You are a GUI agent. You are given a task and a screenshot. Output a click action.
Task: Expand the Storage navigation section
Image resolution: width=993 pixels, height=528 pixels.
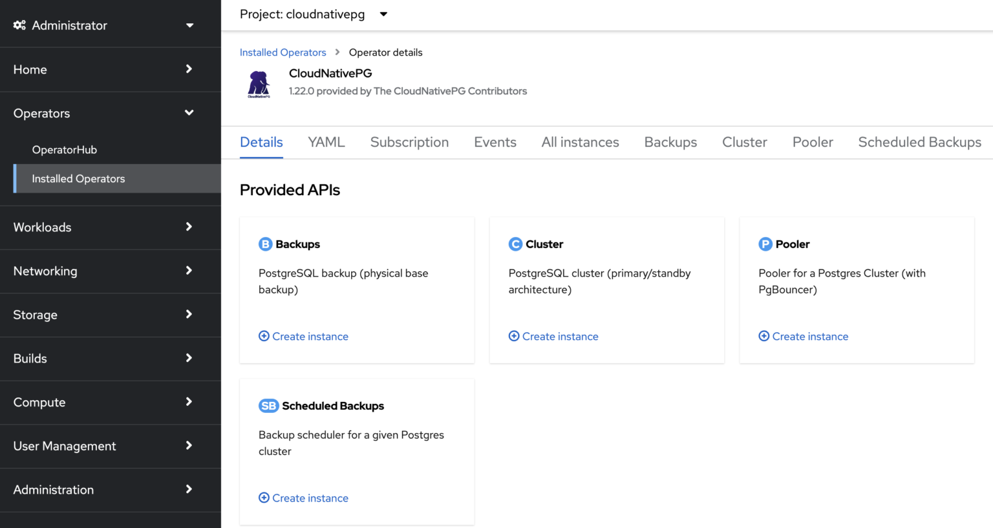coord(103,315)
